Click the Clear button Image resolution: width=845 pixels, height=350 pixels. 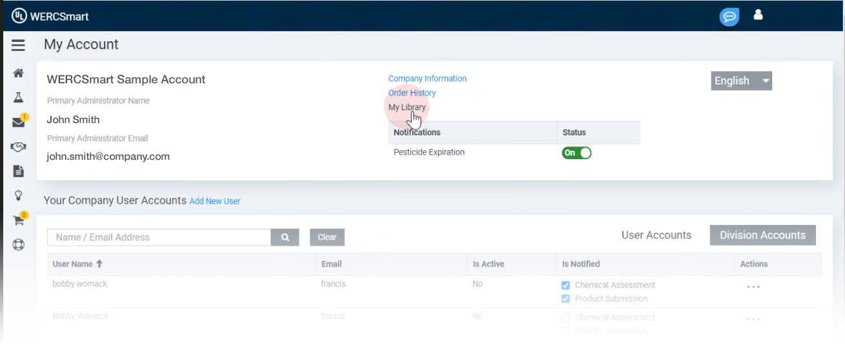click(x=327, y=237)
